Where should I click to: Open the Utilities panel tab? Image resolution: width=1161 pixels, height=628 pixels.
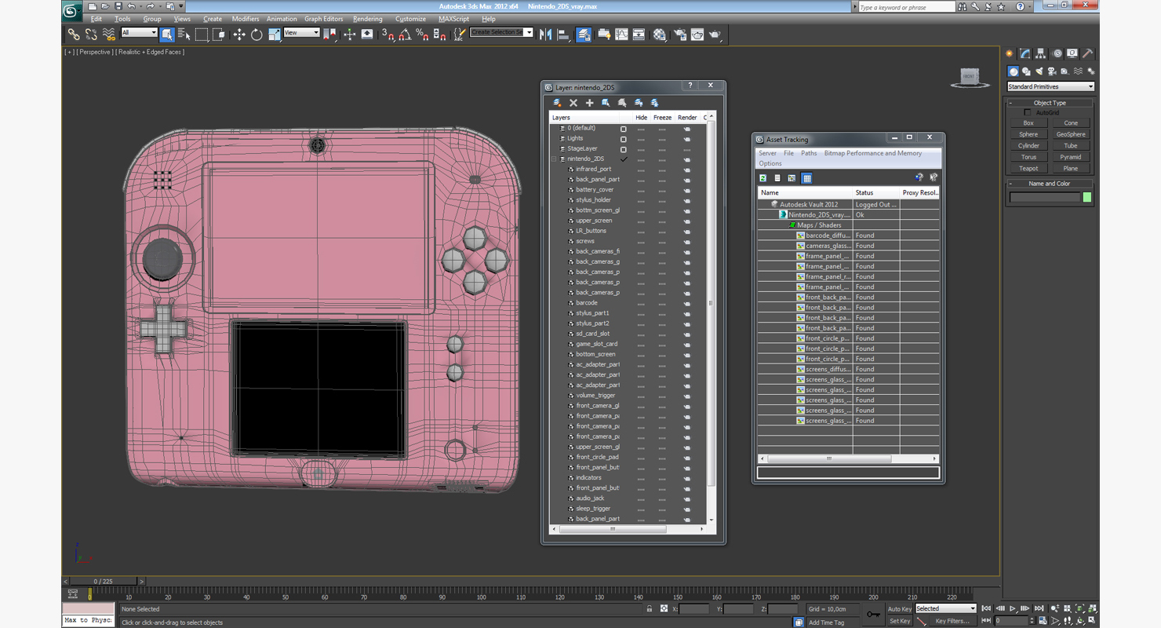pos(1087,53)
